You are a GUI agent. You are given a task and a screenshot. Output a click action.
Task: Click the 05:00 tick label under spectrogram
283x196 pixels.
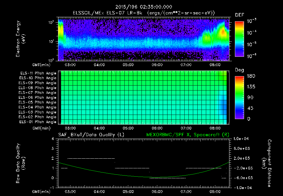(x=128, y=65)
